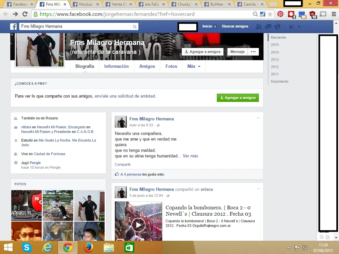Click Buscar amigos in the blue bar
Screen dimensions: 339x254
tap(235, 26)
